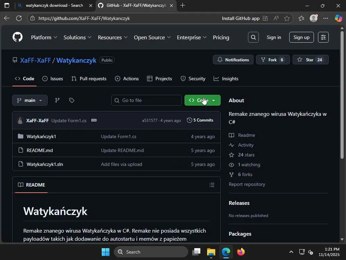Expand Platform menu
This screenshot has height=260, width=346.
44,37
